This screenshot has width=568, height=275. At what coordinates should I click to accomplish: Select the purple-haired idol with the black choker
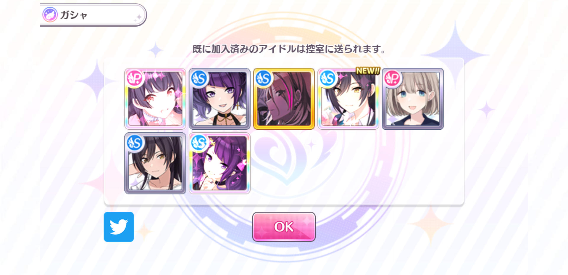click(x=220, y=99)
